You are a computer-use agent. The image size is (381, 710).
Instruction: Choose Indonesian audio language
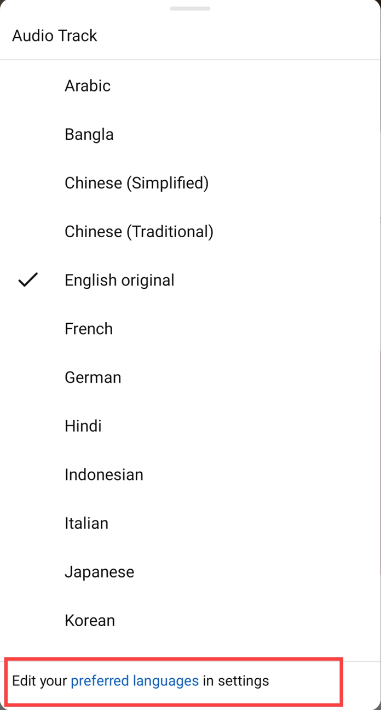click(103, 474)
